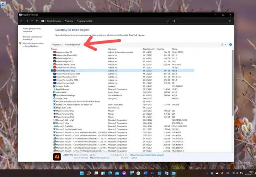Select Maxon Cinema 4D 25 icon
Image resolution: width=256 pixels, height=177 pixels.
coord(54,117)
